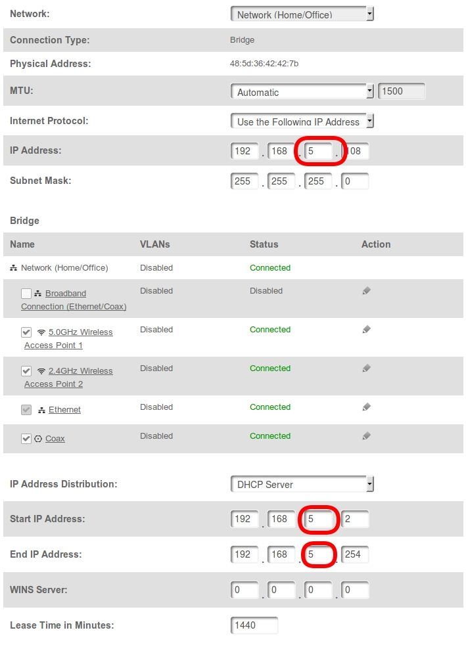Click the edit pencil for Coax row
This screenshot has width=466, height=647.
(x=367, y=436)
